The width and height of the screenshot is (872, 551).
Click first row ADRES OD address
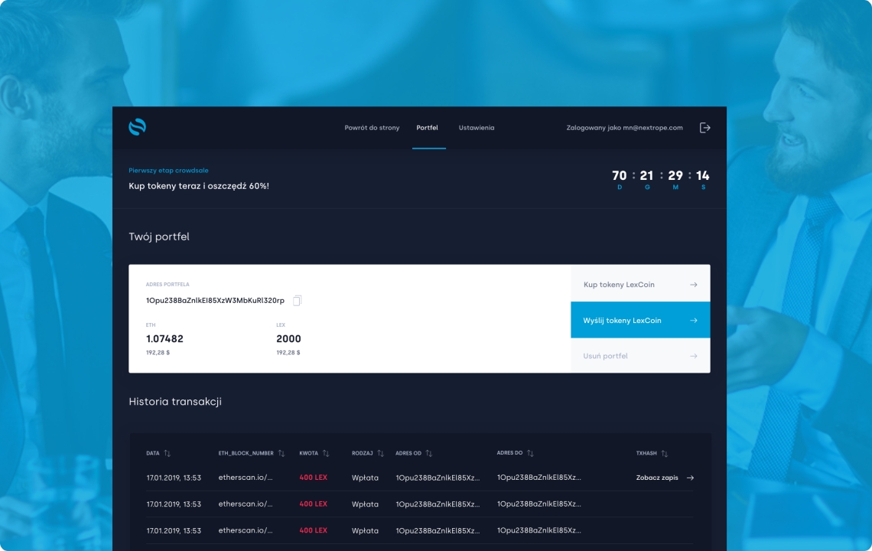[438, 478]
